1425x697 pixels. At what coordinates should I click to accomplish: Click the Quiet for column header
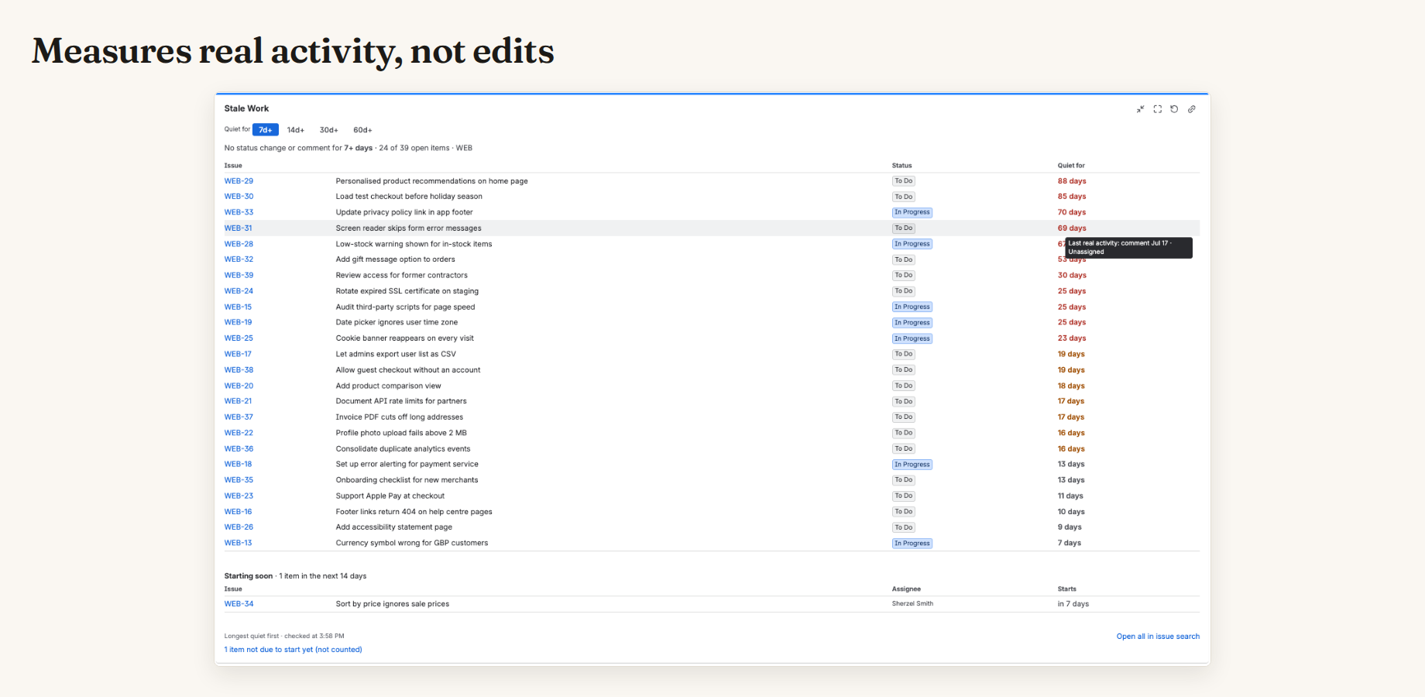click(x=1071, y=166)
